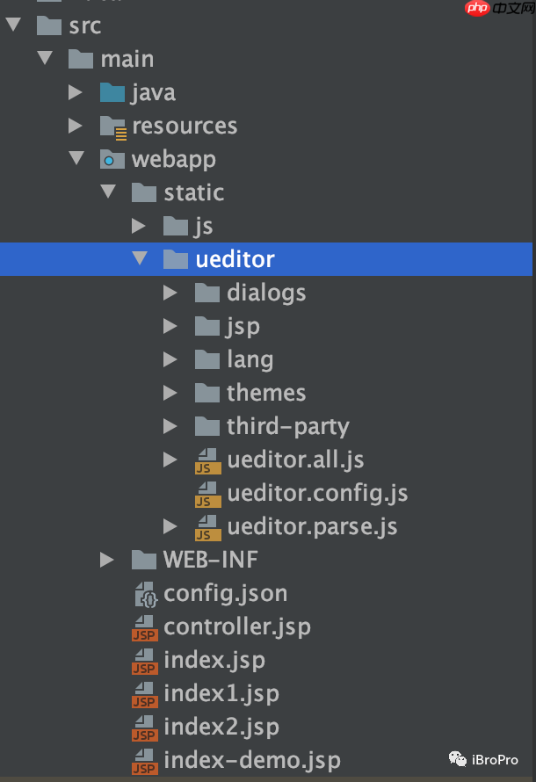
Task: Select the controller.jsp file name
Action: 237,627
